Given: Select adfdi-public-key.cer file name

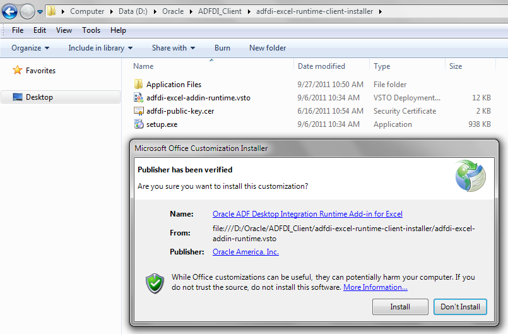Looking at the screenshot, I should 180,111.
